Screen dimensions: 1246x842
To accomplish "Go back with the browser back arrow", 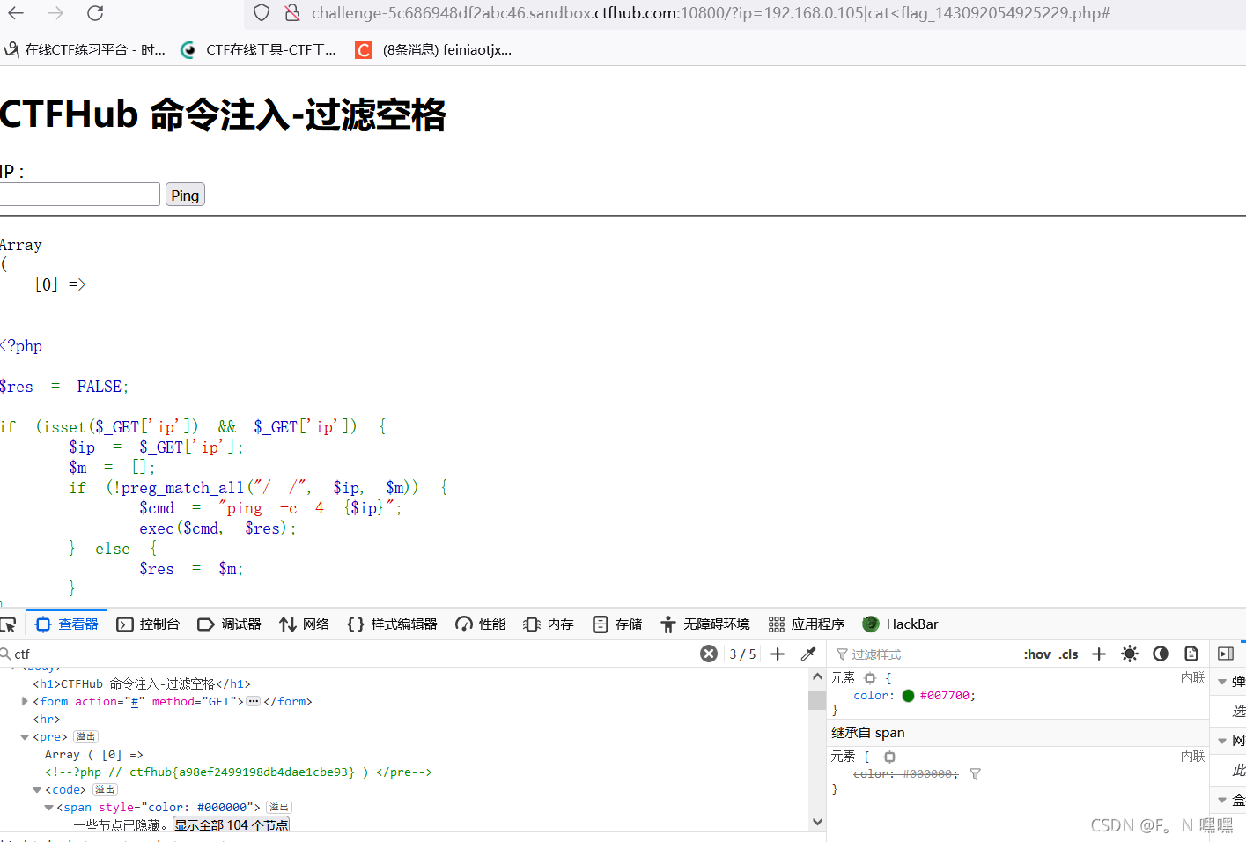I will (16, 13).
